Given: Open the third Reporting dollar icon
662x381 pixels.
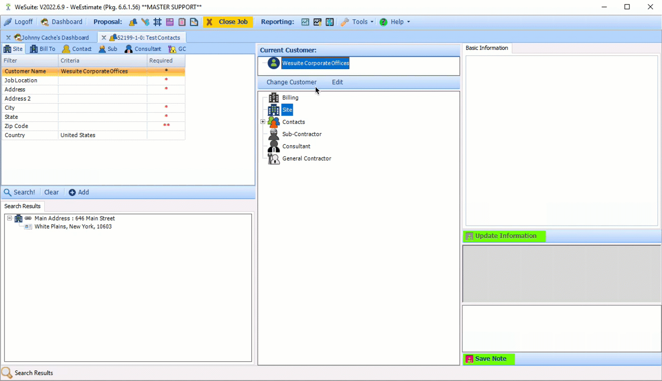Looking at the screenshot, I should coord(329,22).
